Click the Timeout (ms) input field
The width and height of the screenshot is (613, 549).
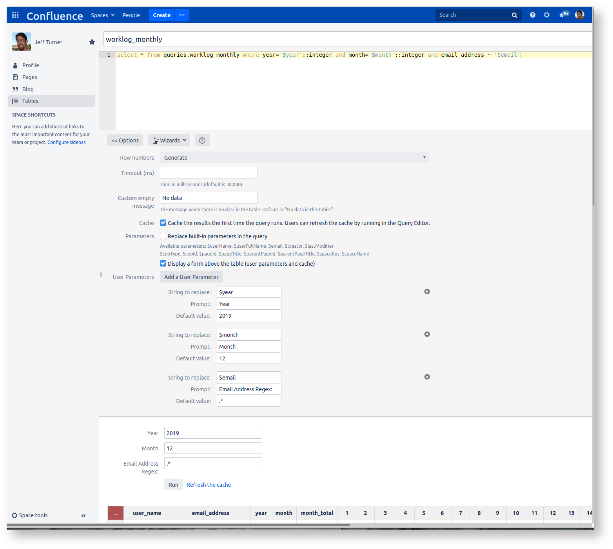pyautogui.click(x=209, y=173)
